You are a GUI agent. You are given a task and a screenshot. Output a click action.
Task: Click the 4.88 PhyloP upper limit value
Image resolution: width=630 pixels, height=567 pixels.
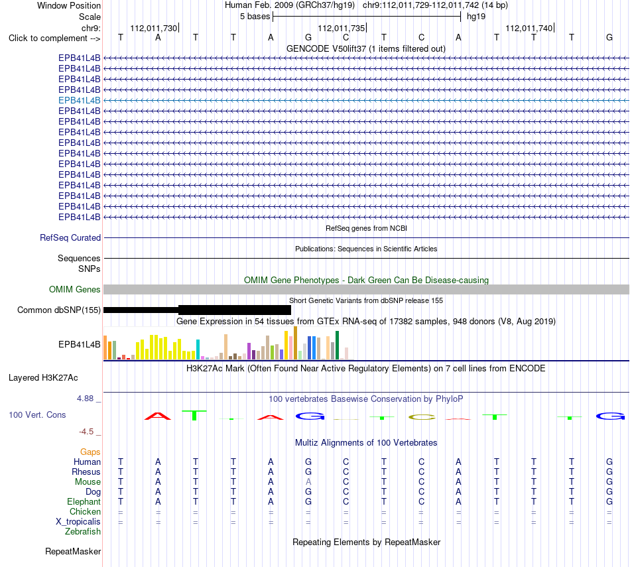(x=85, y=398)
